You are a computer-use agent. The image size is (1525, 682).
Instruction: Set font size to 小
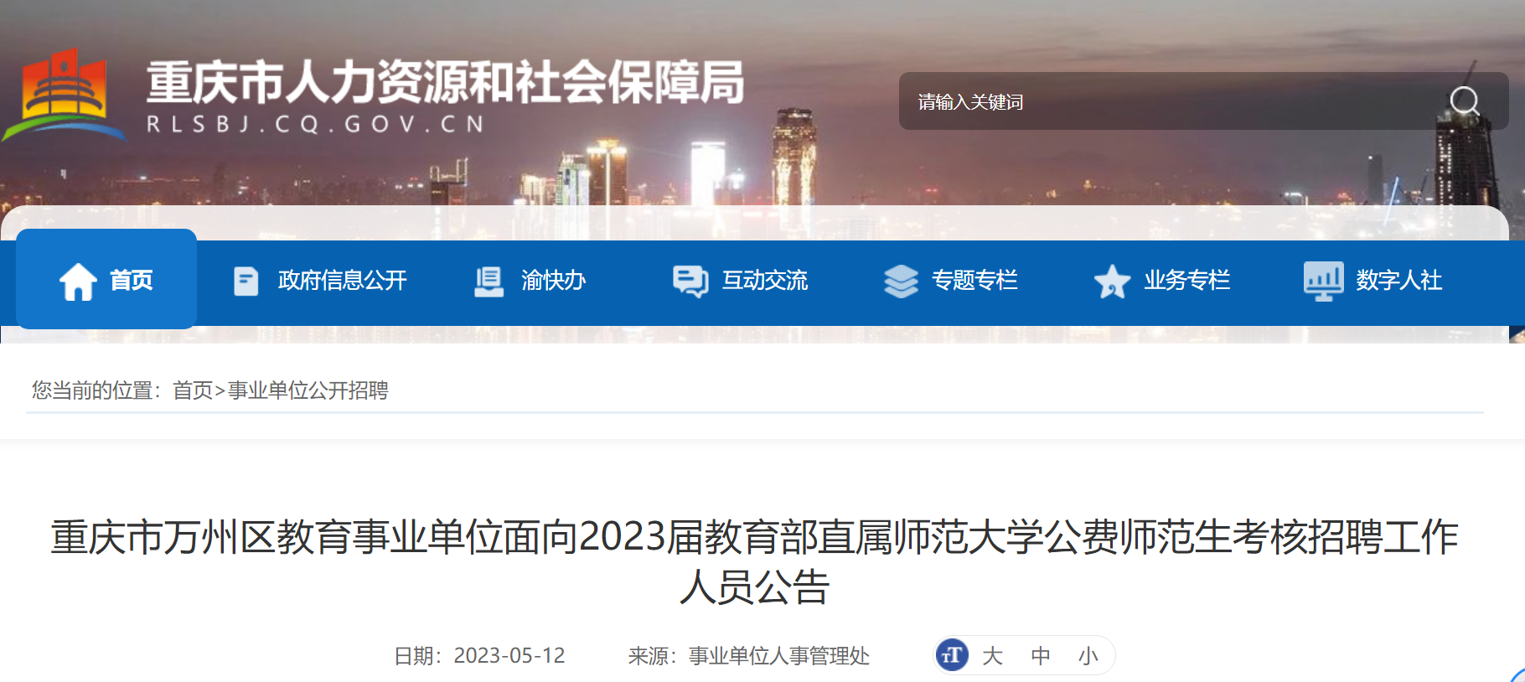pos(1088,655)
